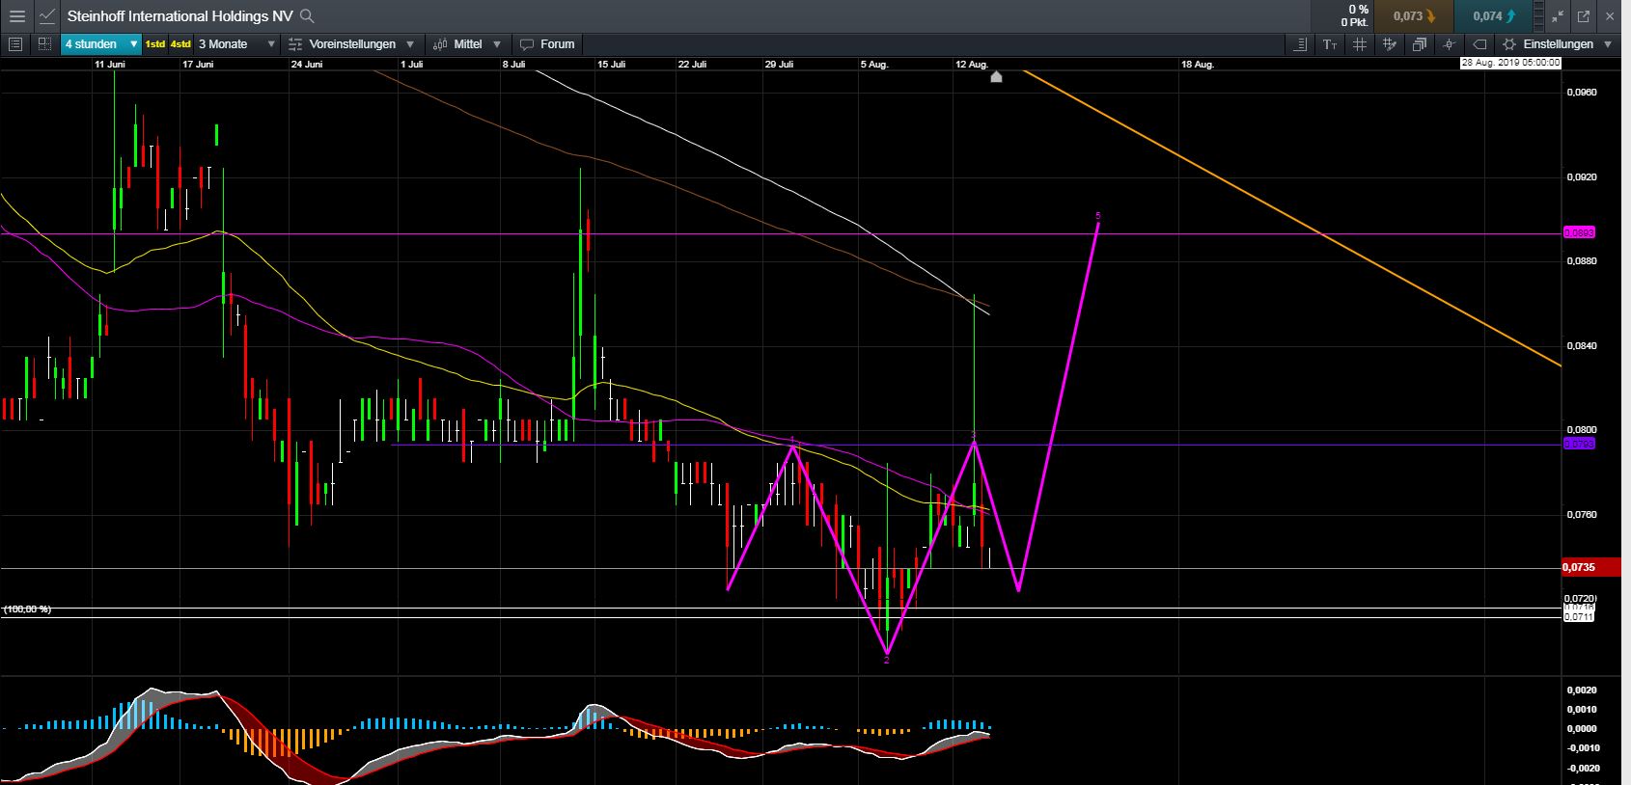
Task: Click the buy price 0,074 button
Action: [1493, 16]
